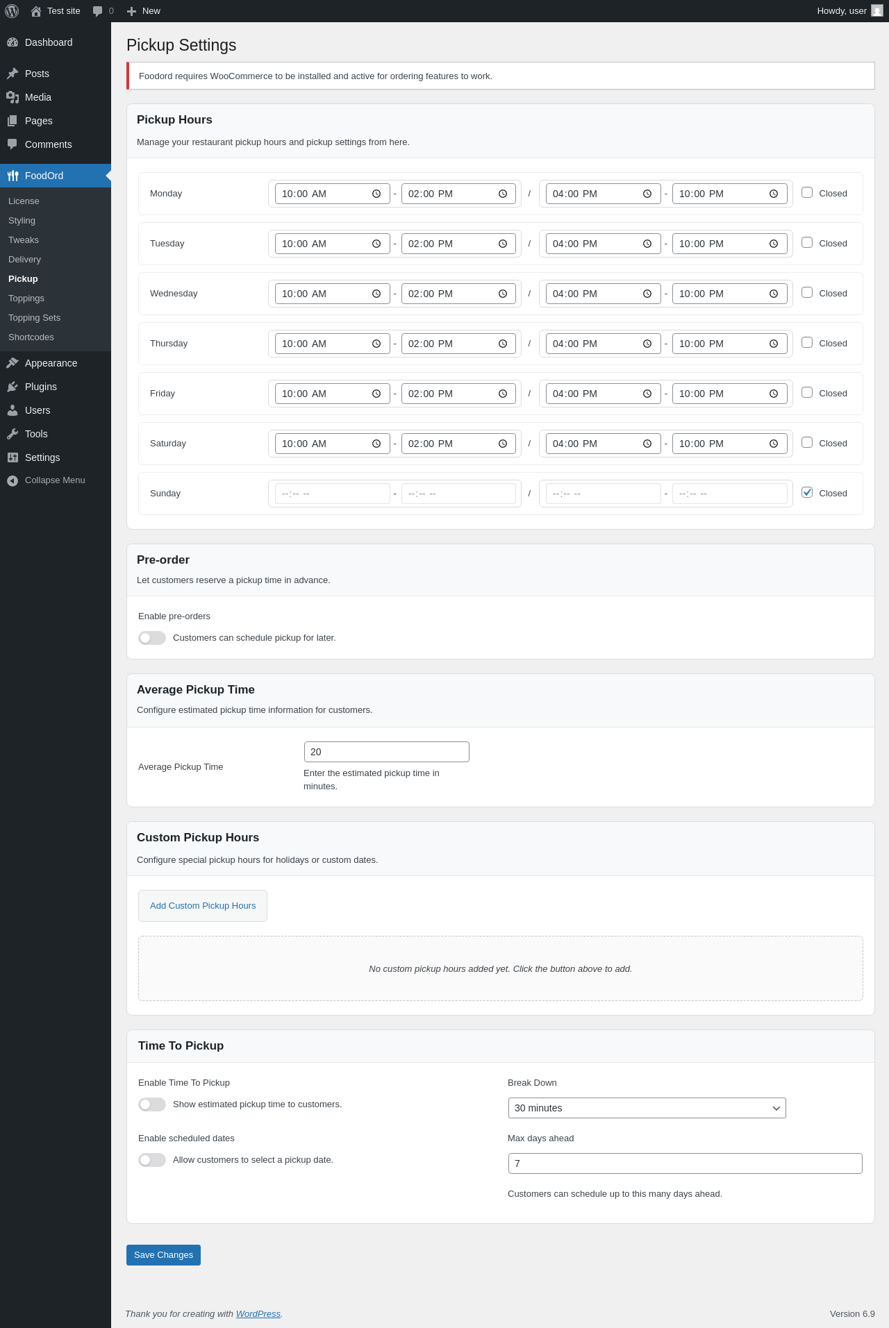Toggle Enable Time To Pickup switch
This screenshot has height=1328, width=889.
[152, 1104]
